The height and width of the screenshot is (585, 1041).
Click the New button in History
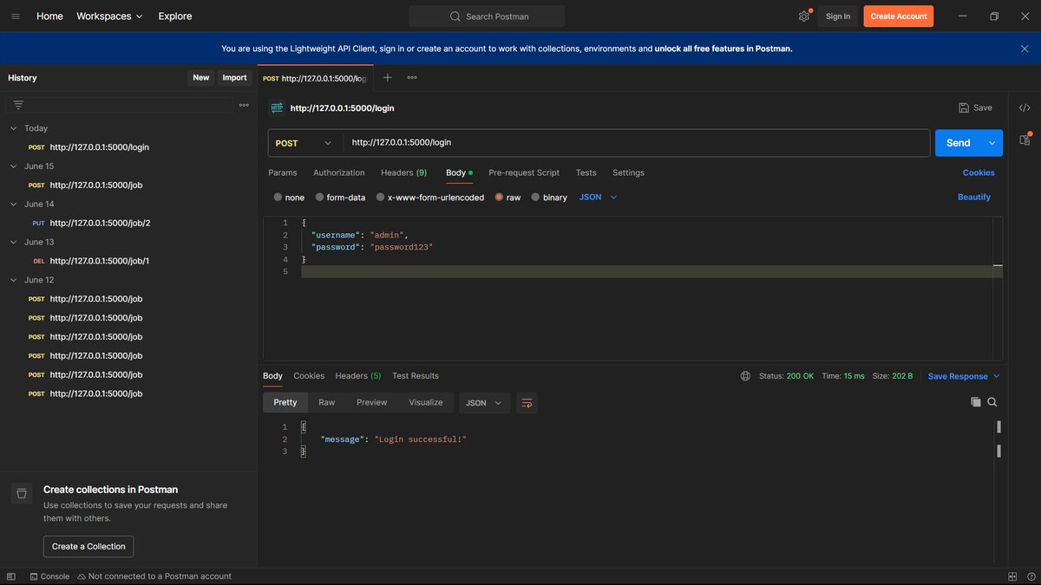pyautogui.click(x=201, y=78)
